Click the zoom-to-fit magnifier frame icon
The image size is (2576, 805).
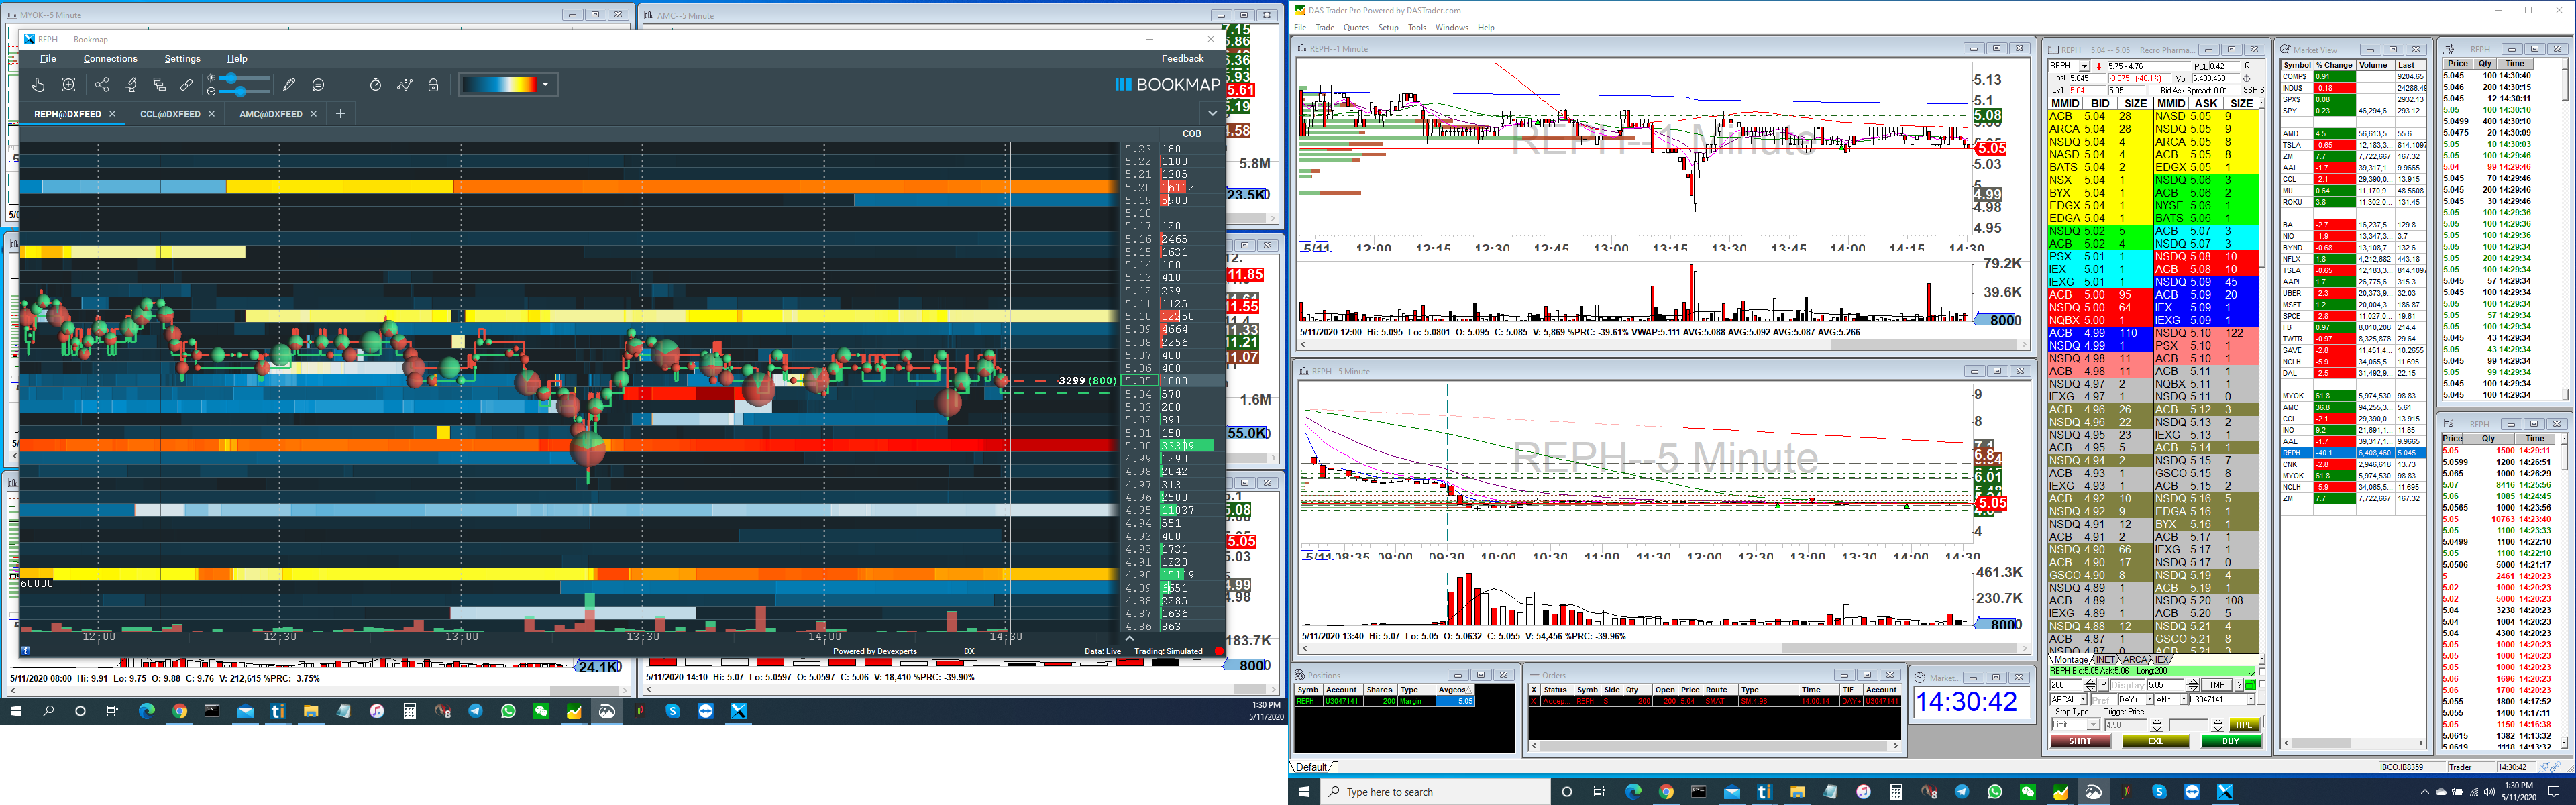69,85
